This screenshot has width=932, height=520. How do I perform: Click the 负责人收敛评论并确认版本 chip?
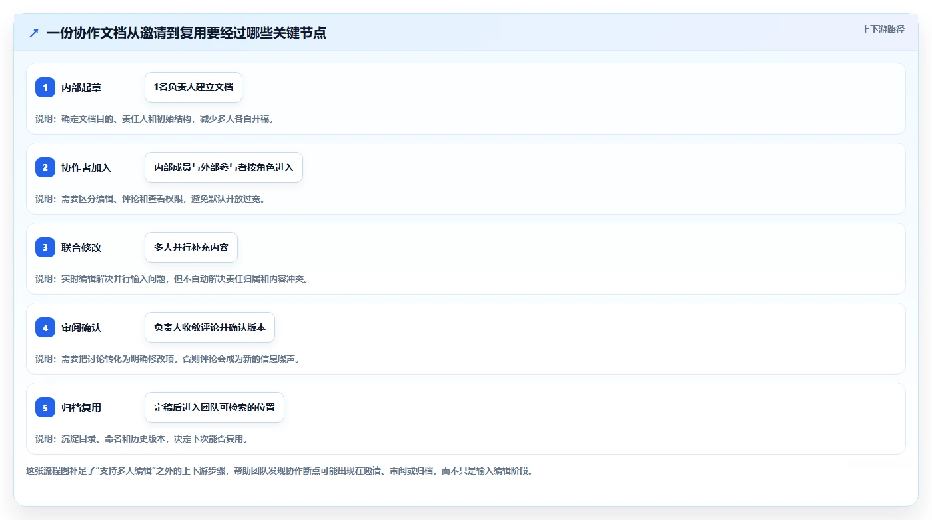pyautogui.click(x=210, y=327)
